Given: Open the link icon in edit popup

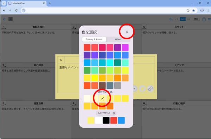Looking at the screenshot, I should (x=150, y=89).
